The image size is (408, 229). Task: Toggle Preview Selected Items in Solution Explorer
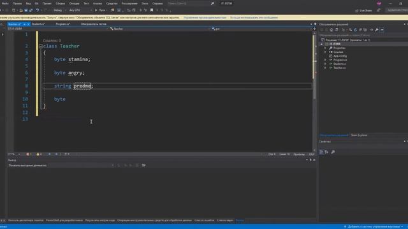(382, 30)
